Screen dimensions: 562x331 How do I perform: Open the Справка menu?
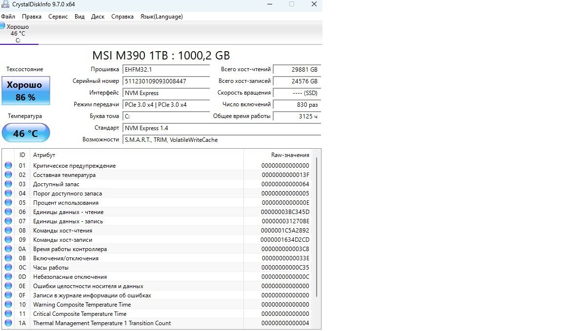coord(122,17)
